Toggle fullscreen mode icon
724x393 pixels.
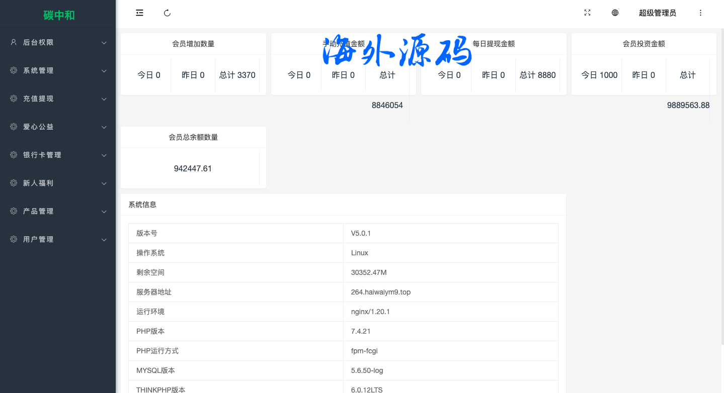click(587, 13)
